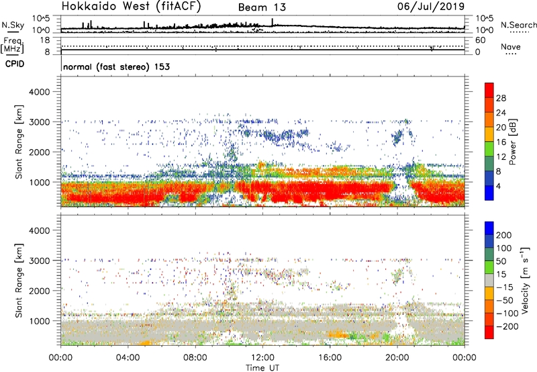Click the 'Power [dB]' colorbar title
The width and height of the screenshot is (537, 372).
[512, 142]
